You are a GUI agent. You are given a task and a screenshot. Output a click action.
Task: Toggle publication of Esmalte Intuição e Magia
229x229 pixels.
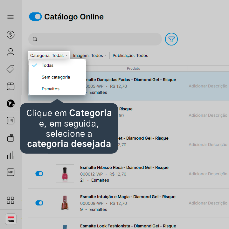[39, 203]
